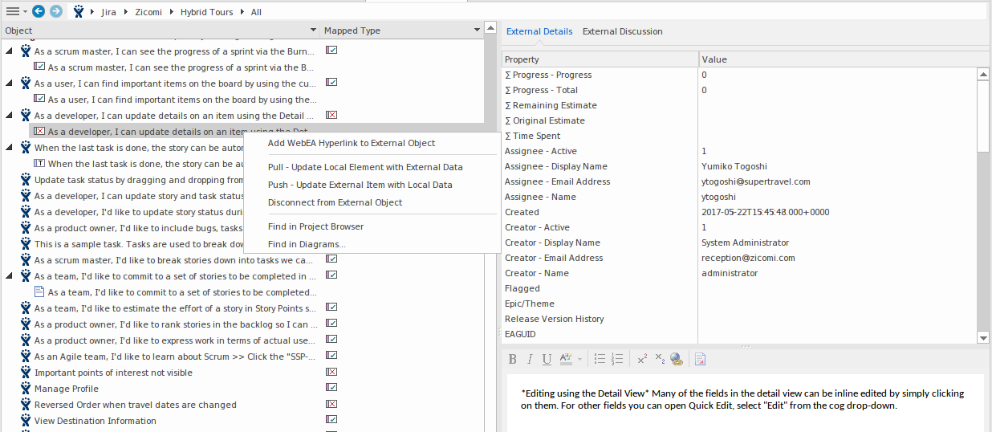
Task: Click the forward navigation arrow
Action: point(55,12)
